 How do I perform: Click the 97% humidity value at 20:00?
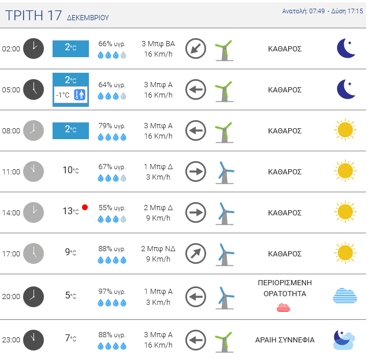point(112,290)
